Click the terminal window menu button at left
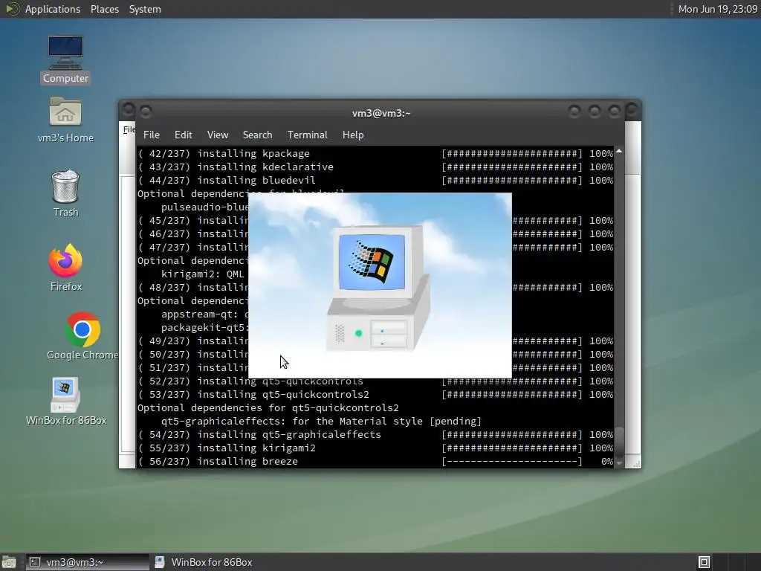The height and width of the screenshot is (571, 761). point(146,112)
